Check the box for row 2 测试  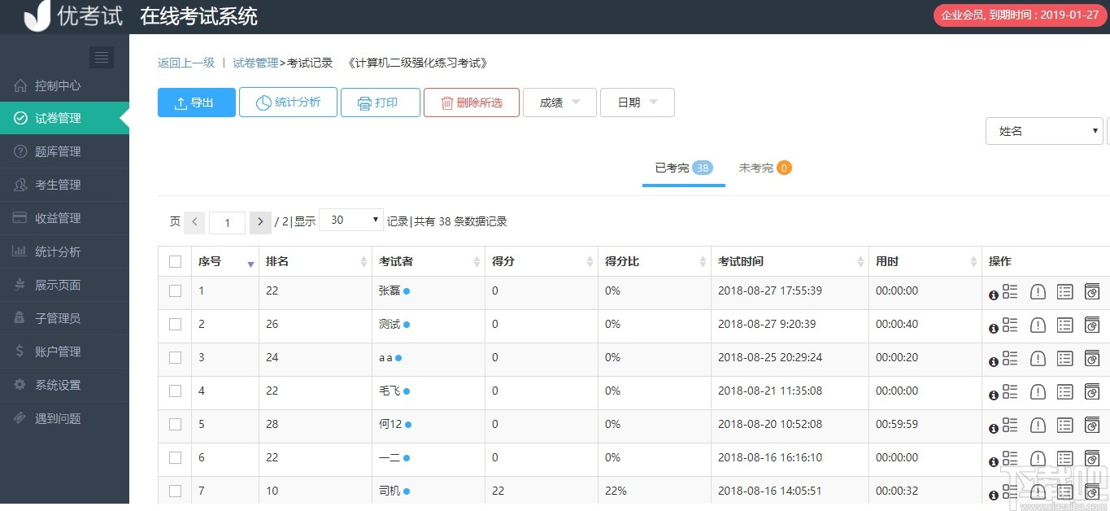[x=175, y=324]
